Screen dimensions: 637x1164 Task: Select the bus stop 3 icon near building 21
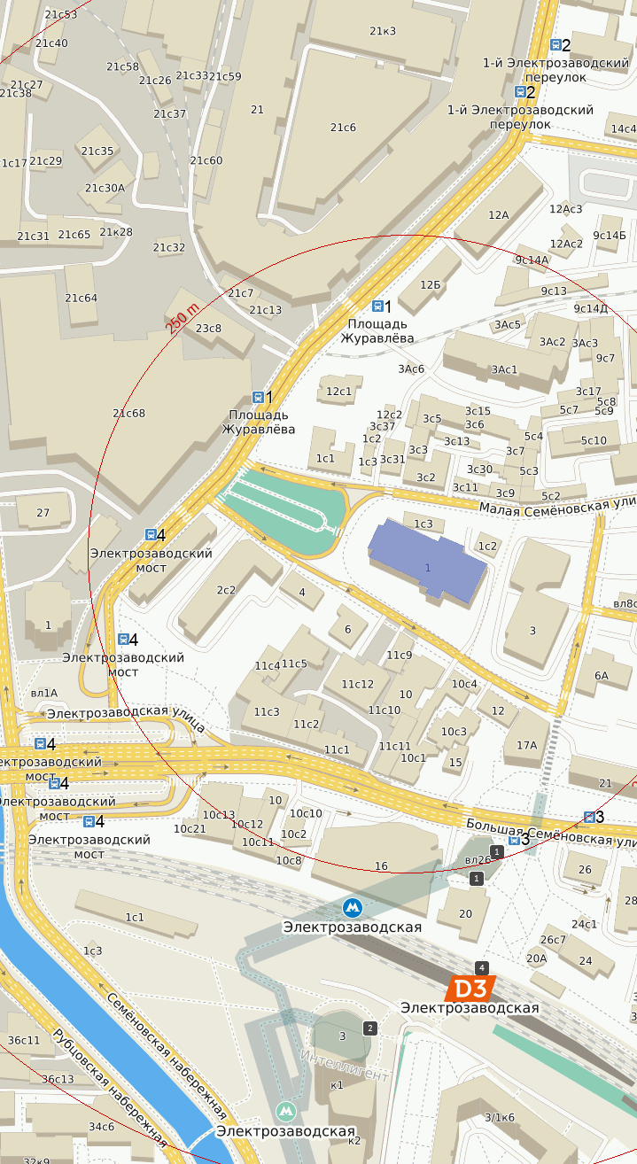pyautogui.click(x=589, y=817)
